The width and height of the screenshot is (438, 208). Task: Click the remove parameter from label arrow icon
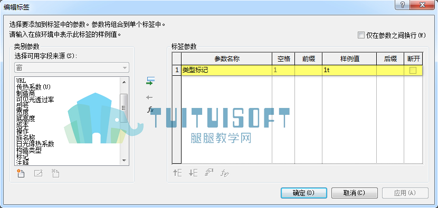tap(149, 97)
